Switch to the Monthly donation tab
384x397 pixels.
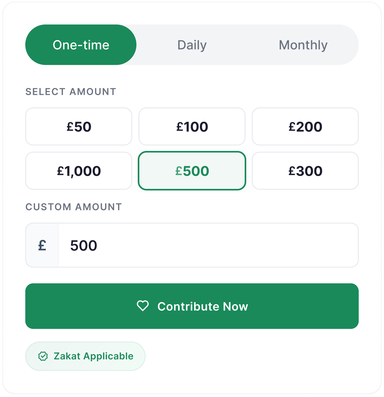coord(303,45)
